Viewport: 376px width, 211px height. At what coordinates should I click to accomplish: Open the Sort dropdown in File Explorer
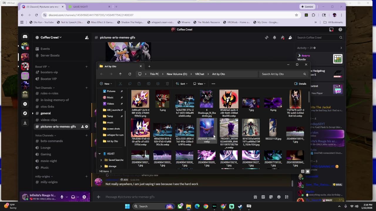182,84
